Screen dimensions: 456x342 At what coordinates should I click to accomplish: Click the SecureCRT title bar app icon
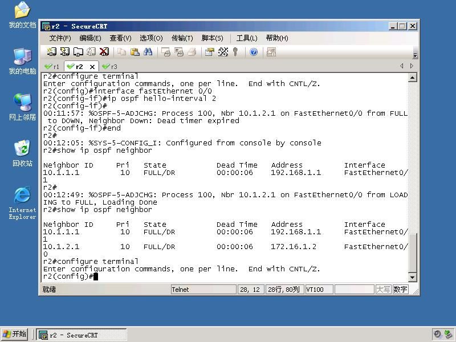[x=46, y=26]
